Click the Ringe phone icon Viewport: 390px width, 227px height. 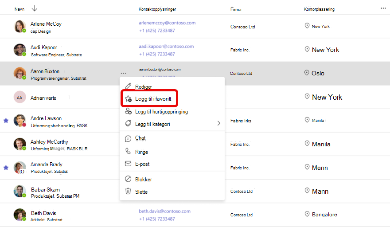pyautogui.click(x=128, y=151)
